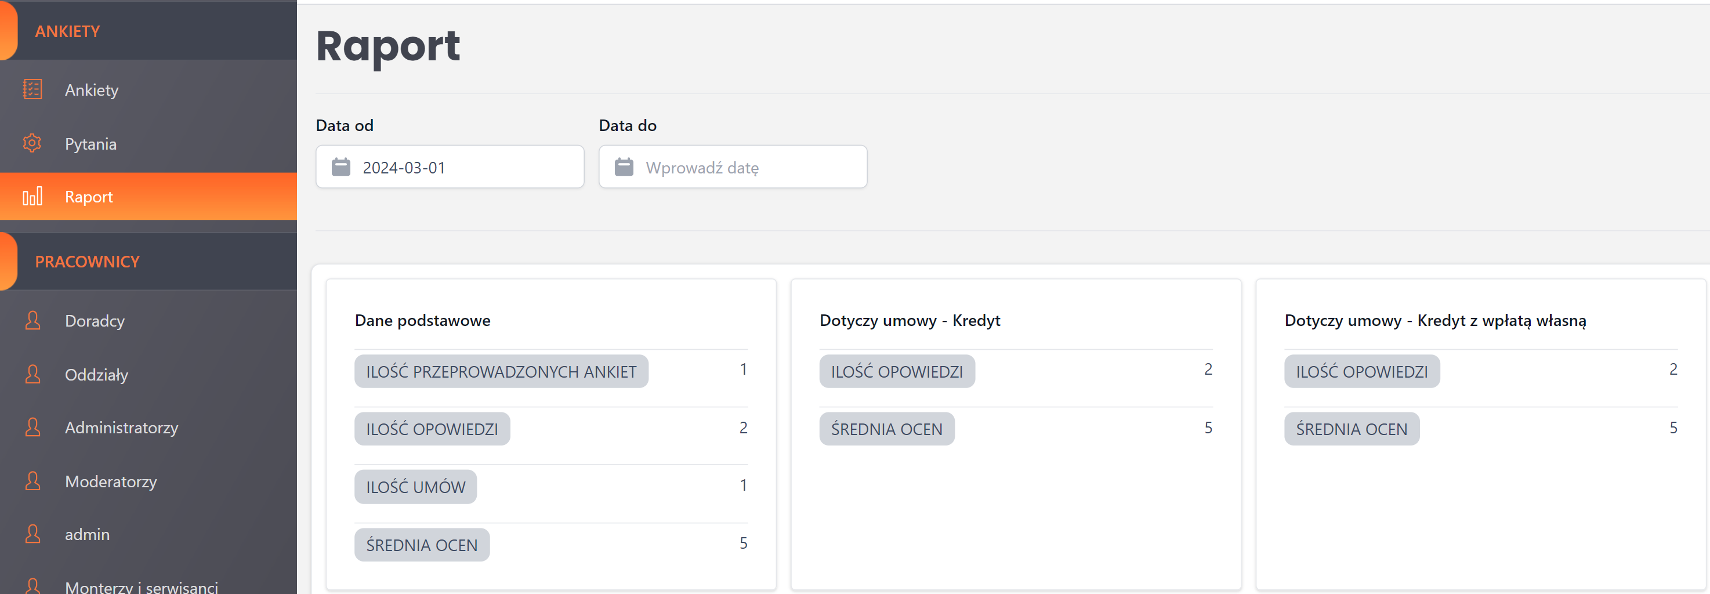Click the bar chart icon beside Raport
1710x594 pixels.
[x=32, y=197]
